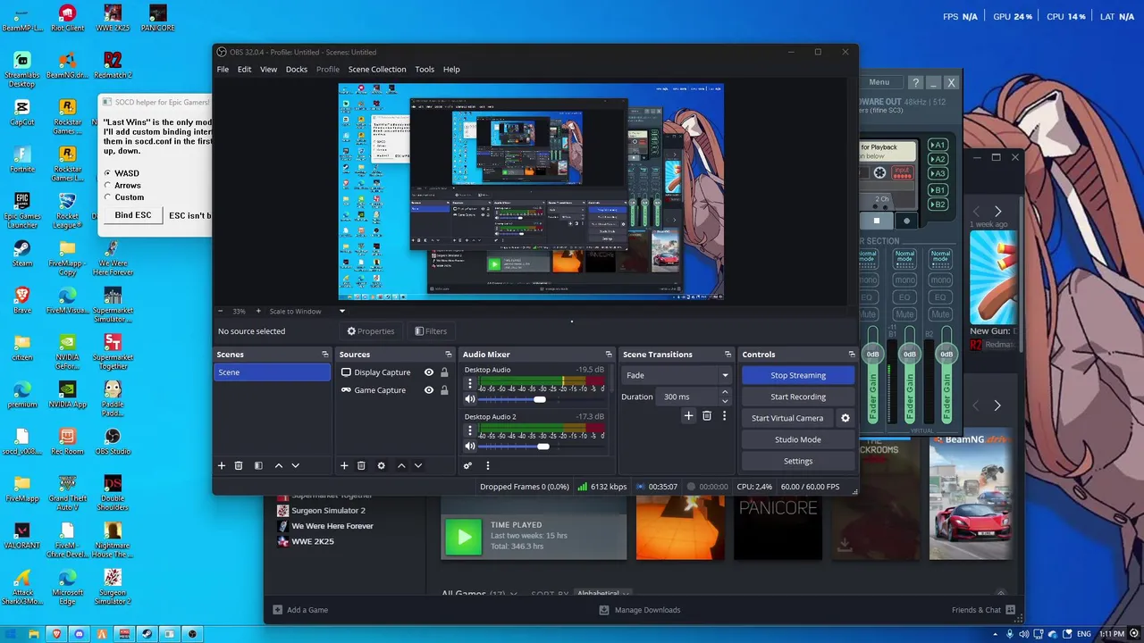Screen dimensions: 1144x643
Task: Open Scene Transitions three-dot menu
Action: pos(725,415)
